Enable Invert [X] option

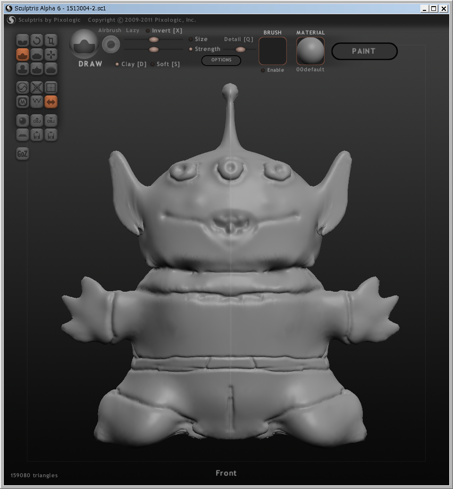164,31
